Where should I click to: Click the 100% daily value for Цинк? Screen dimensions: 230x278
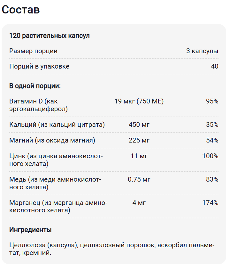(x=210, y=156)
